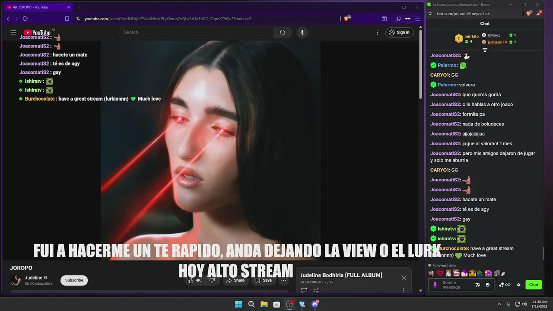This screenshot has width=553, height=311.
Task: Open the system volume speaker icon
Action: (x=524, y=304)
